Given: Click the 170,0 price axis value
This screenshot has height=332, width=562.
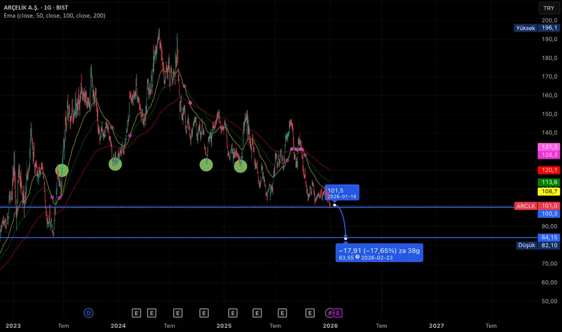Looking at the screenshot, I should 549,76.
